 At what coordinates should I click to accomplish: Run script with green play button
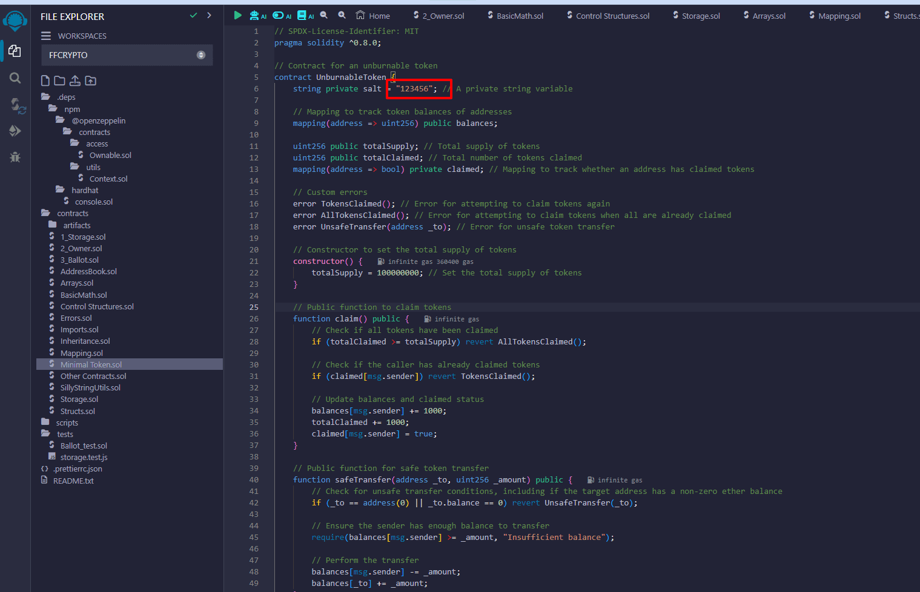coord(237,15)
